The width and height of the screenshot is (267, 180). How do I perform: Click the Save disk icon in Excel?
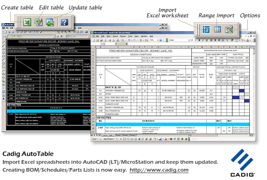tap(101, 40)
